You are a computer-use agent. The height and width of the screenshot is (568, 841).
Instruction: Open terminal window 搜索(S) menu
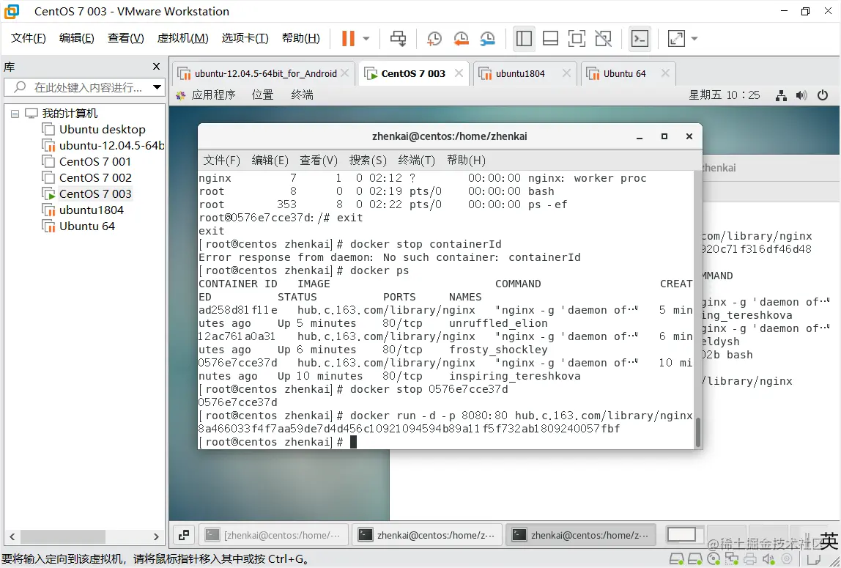(x=368, y=161)
